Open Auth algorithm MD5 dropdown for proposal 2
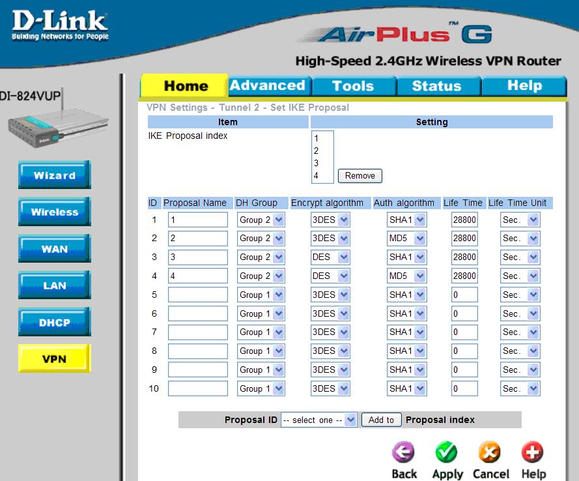Screen dimensions: 579x481 coord(406,239)
